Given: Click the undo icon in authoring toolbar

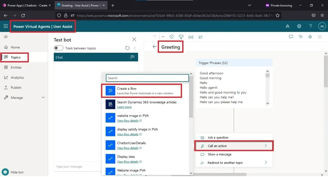Looking at the screenshot, I should click(154, 37).
